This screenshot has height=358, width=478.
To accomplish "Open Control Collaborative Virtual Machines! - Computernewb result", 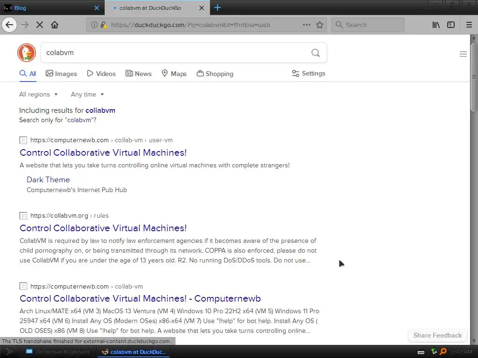I will (140, 298).
